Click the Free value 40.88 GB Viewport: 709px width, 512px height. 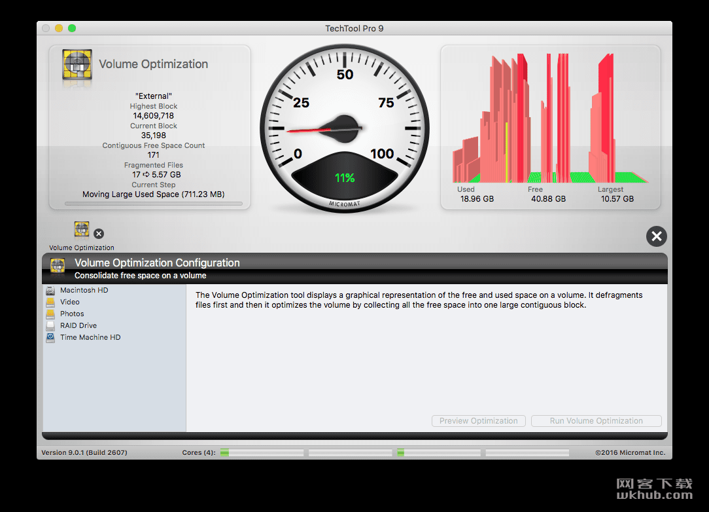click(548, 199)
